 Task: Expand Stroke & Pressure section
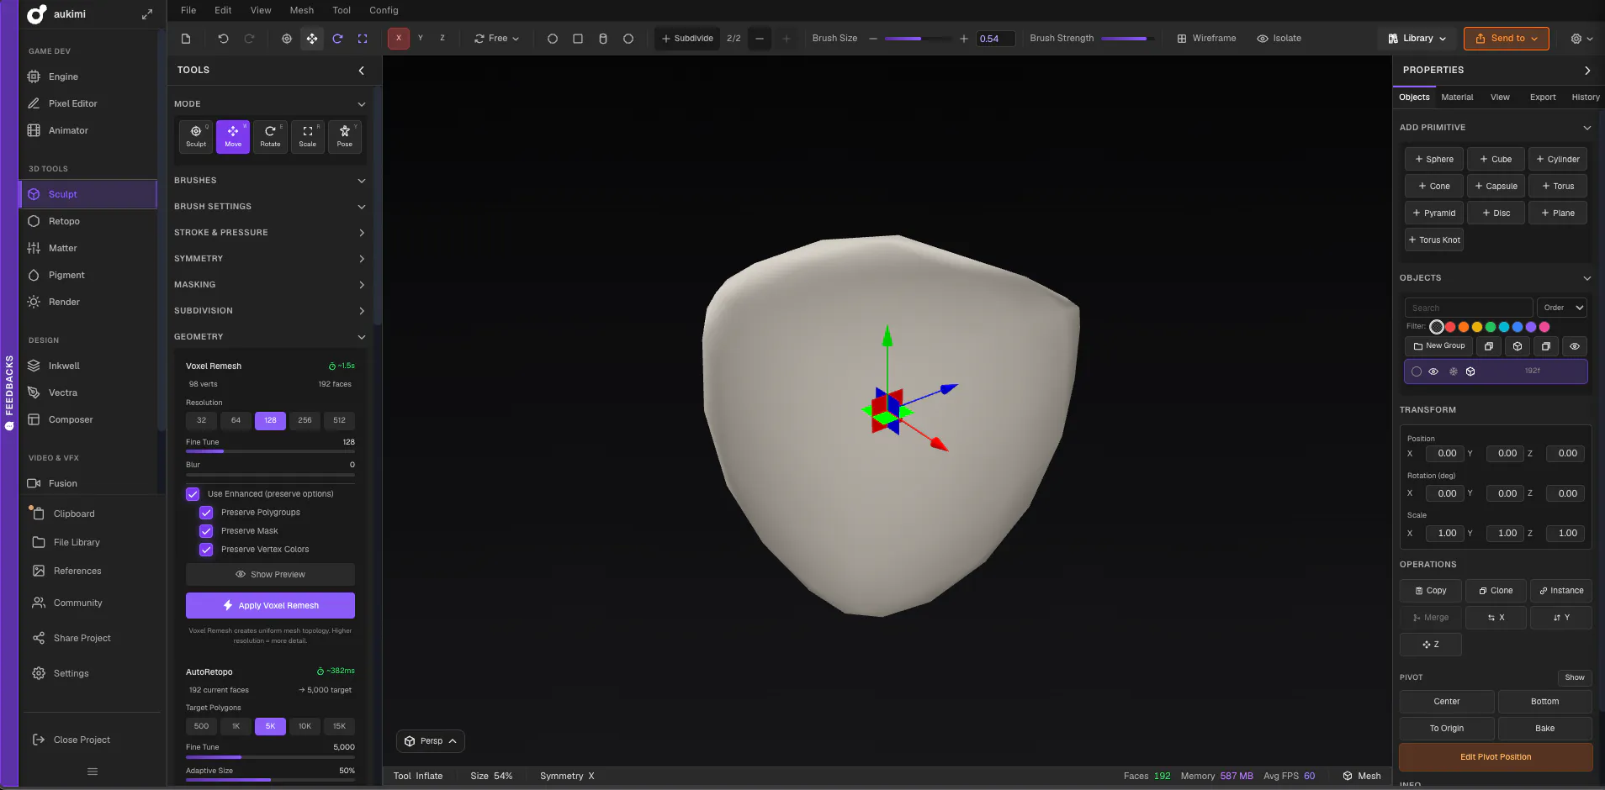click(270, 233)
